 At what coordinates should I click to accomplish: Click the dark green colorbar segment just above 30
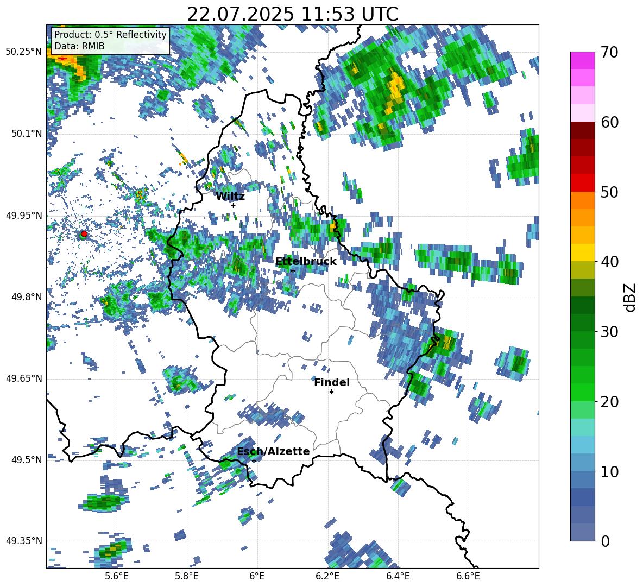coord(582,323)
